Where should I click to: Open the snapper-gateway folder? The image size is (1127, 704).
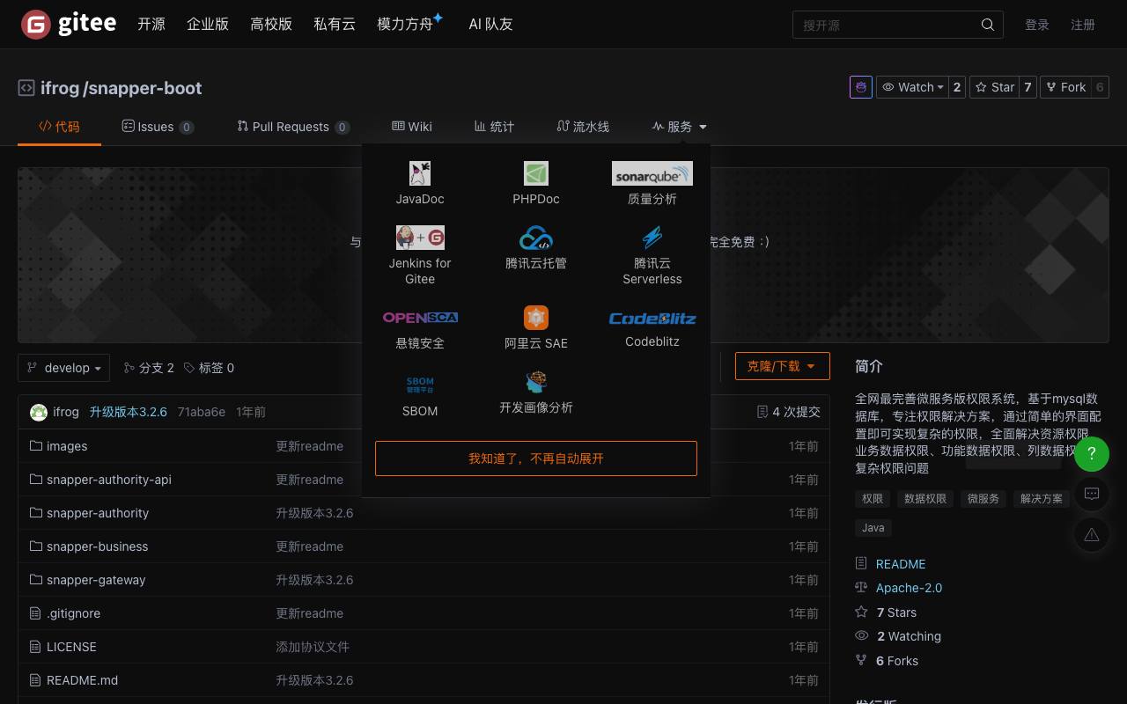[x=96, y=580]
